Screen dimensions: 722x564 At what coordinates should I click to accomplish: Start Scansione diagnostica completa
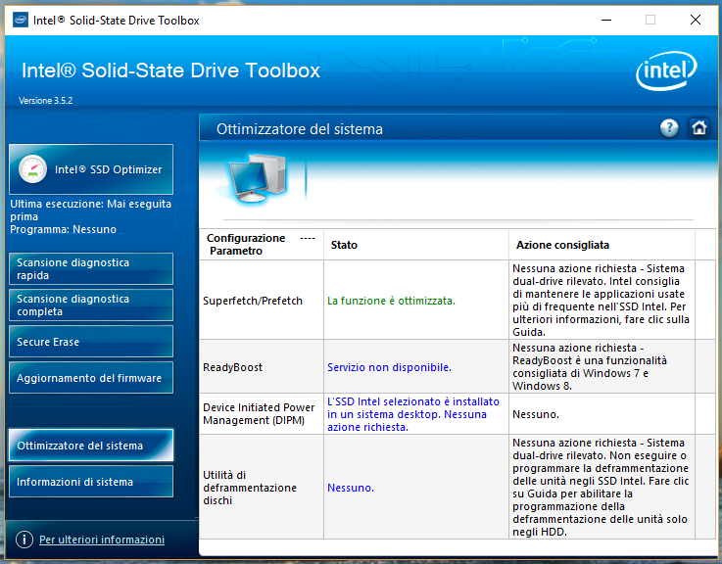tap(91, 305)
